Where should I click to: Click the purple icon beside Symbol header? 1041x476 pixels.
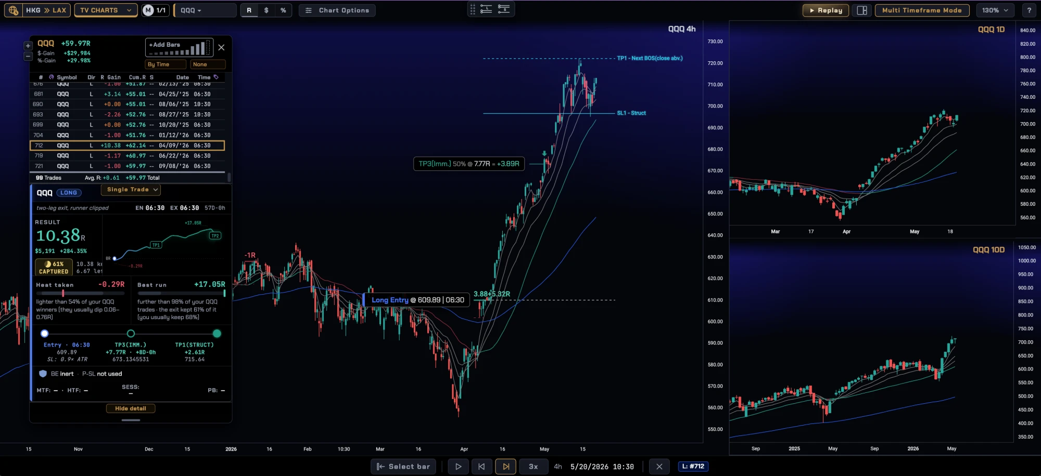(52, 77)
